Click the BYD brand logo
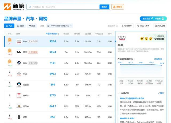 coord(19,85)
